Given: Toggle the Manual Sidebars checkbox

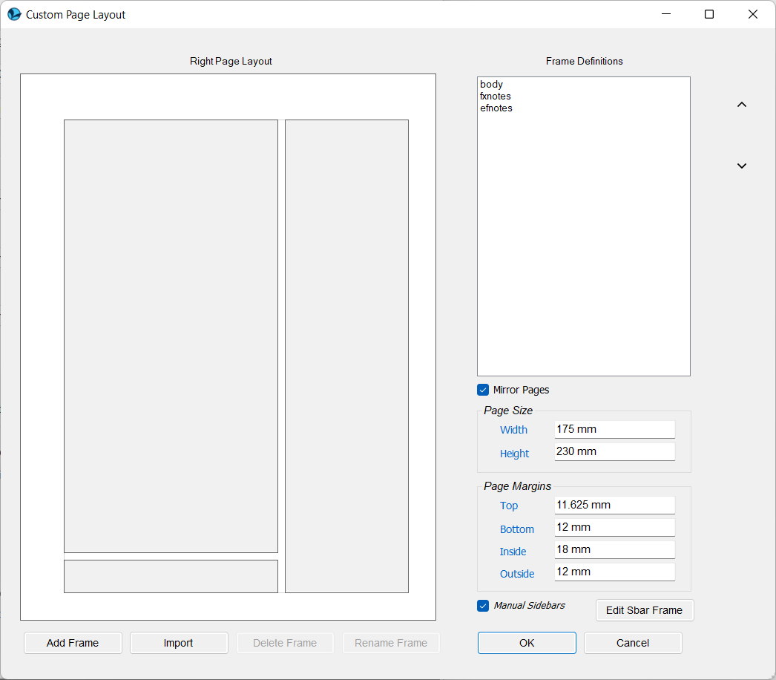Looking at the screenshot, I should [x=483, y=606].
